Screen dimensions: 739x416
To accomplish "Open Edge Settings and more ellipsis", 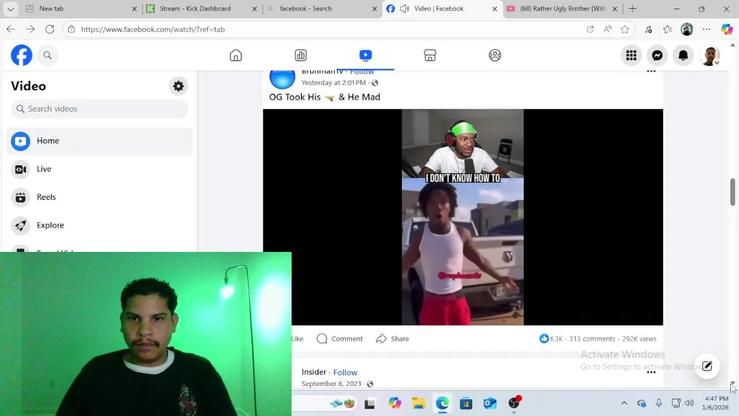I will [x=706, y=29].
